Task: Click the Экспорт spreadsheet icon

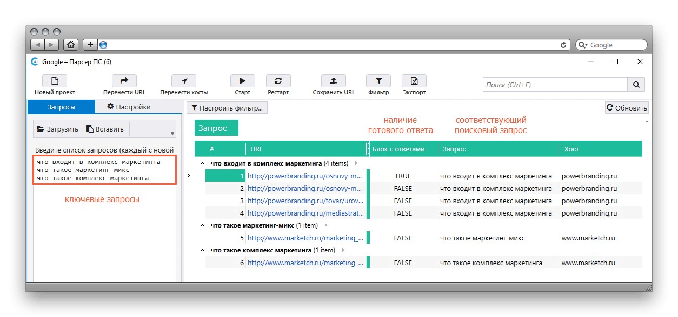Action: click(414, 81)
